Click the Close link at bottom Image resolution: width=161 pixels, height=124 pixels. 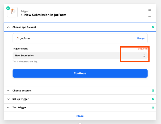pyautogui.click(x=80, y=116)
